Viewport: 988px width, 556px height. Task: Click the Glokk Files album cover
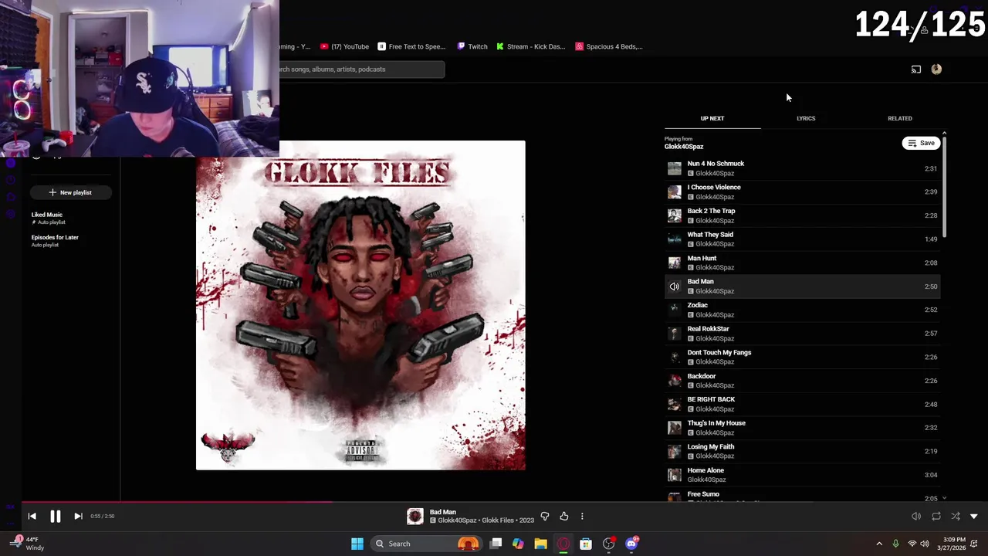point(360,305)
